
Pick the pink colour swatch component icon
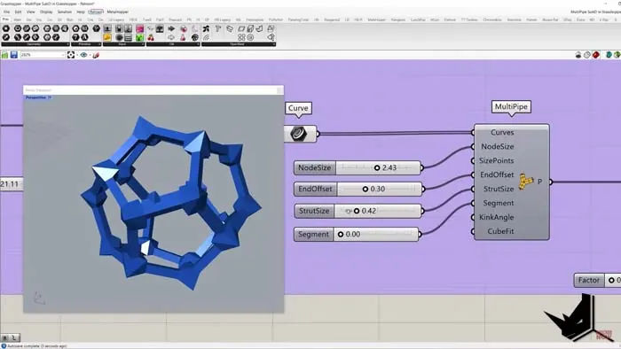[x=140, y=29]
